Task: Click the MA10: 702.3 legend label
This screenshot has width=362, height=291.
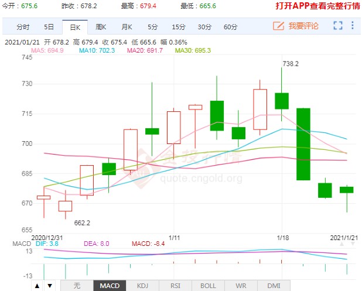Action: (x=97, y=50)
